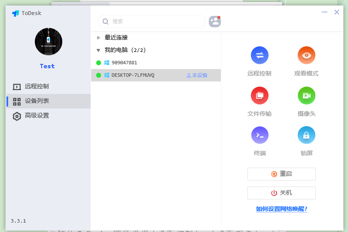Click the blue 锁屏 (lock screen) icon
This screenshot has width=348, height=232.
pos(306,135)
